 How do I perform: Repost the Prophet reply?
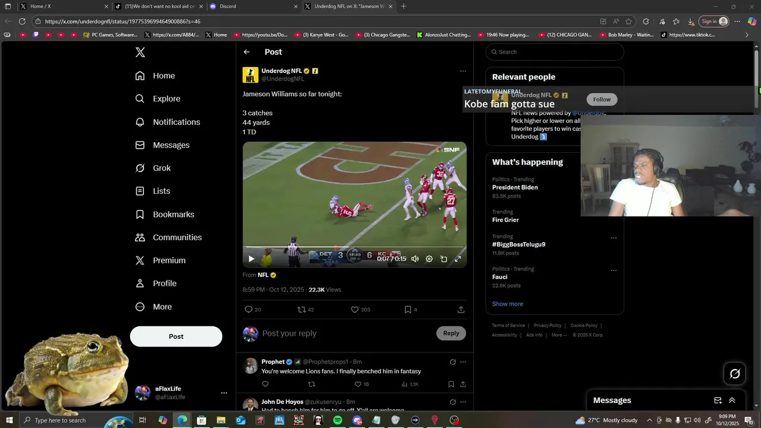tap(311, 384)
